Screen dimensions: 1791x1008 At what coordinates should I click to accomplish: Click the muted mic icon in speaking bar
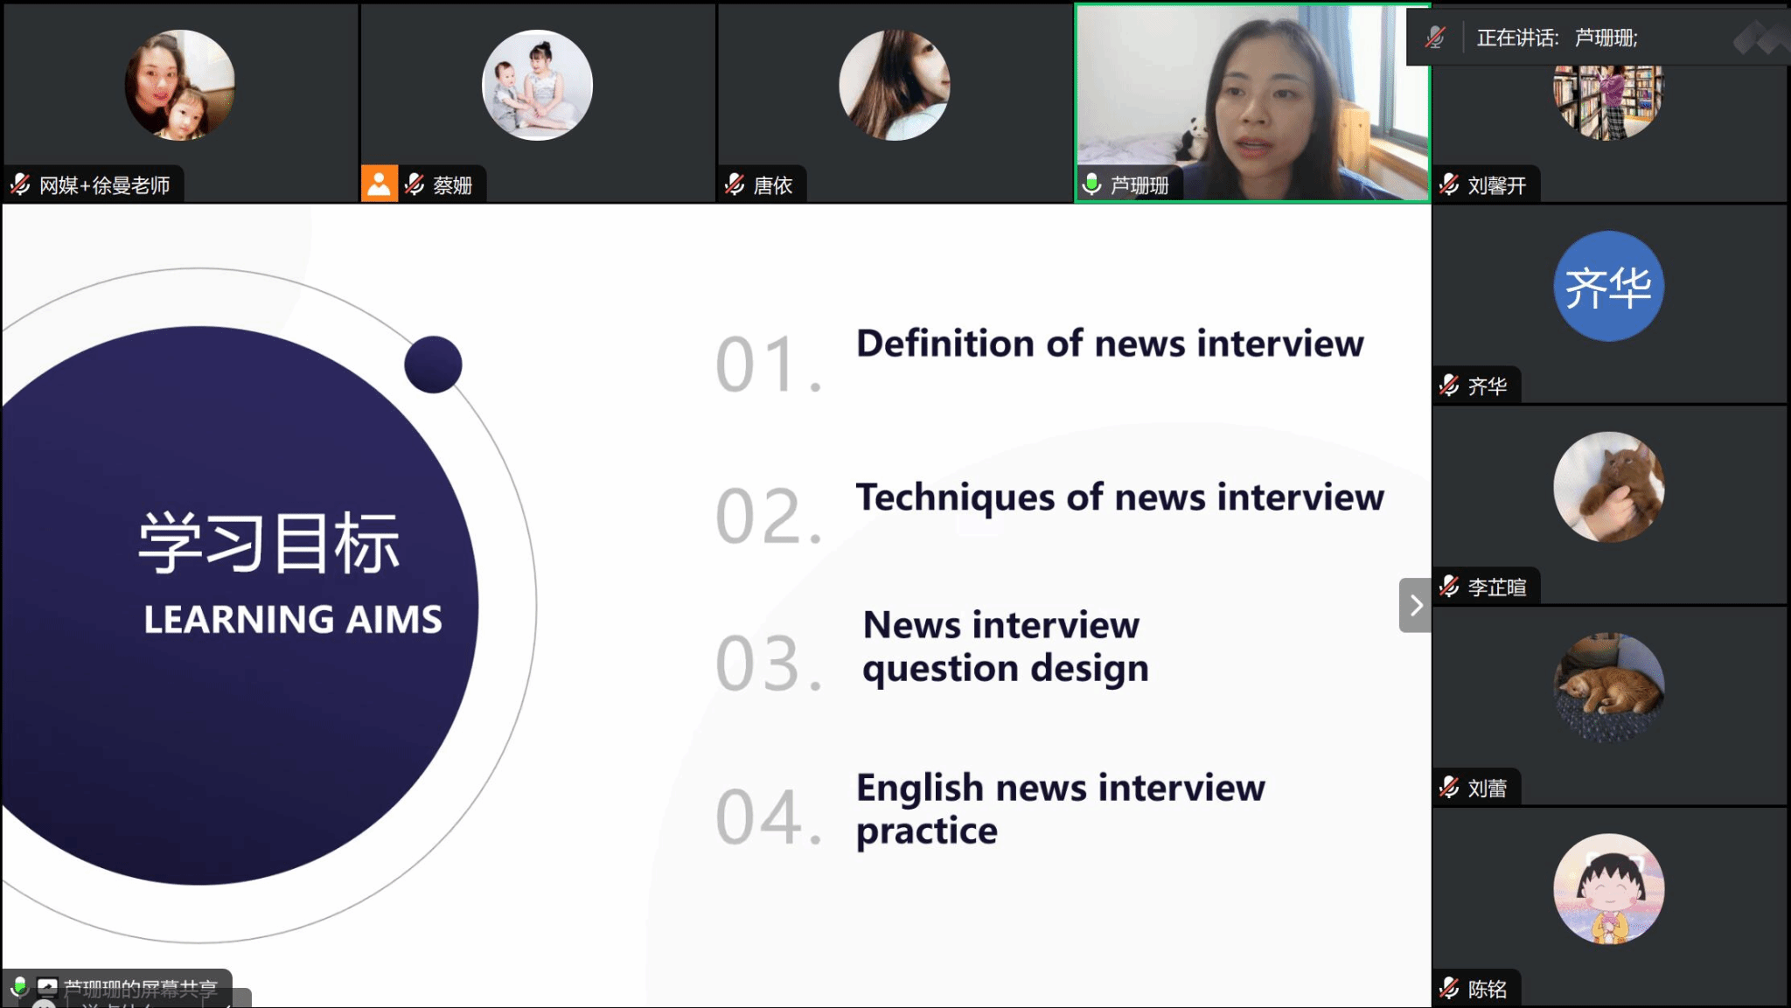pyautogui.click(x=1435, y=38)
